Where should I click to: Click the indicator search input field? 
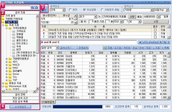(17, 8)
